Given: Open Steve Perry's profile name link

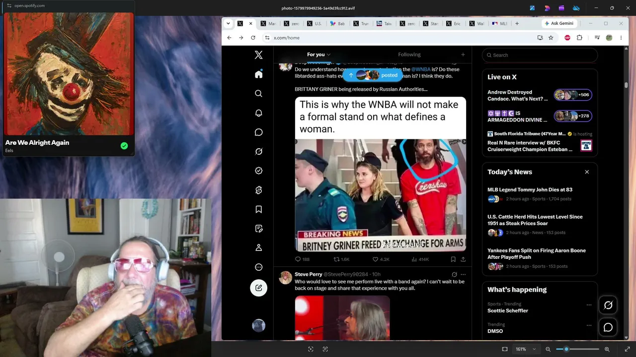Looking at the screenshot, I should (309, 274).
